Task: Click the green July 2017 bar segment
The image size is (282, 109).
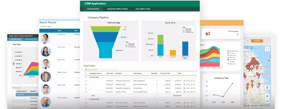Action: 161,39
